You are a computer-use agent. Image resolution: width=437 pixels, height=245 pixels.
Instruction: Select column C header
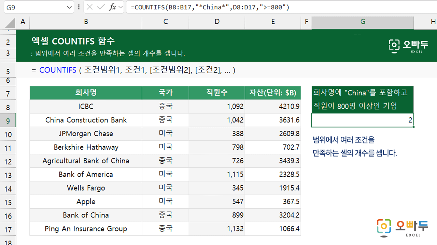pyautogui.click(x=166, y=22)
